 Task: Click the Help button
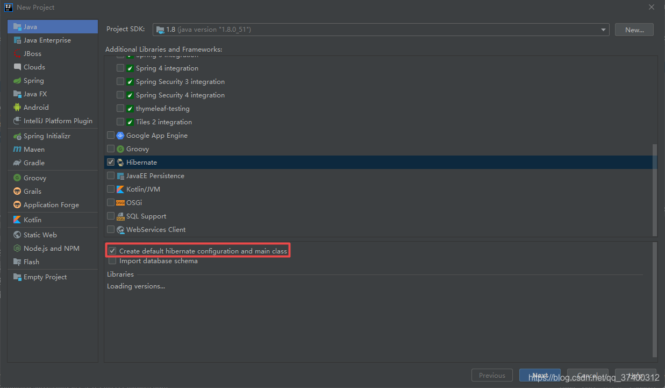click(635, 376)
